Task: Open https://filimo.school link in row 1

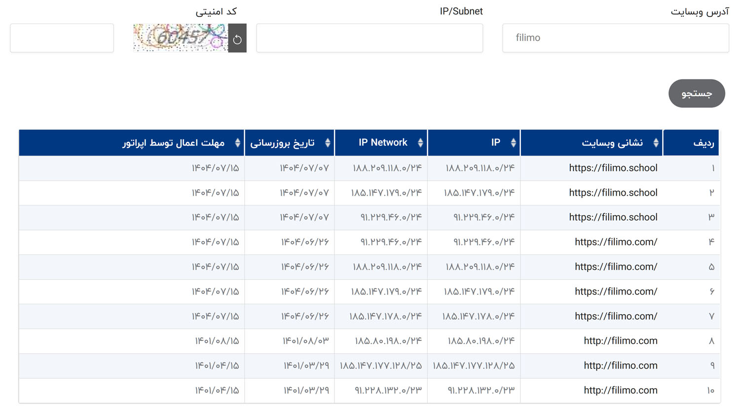Action: (613, 168)
